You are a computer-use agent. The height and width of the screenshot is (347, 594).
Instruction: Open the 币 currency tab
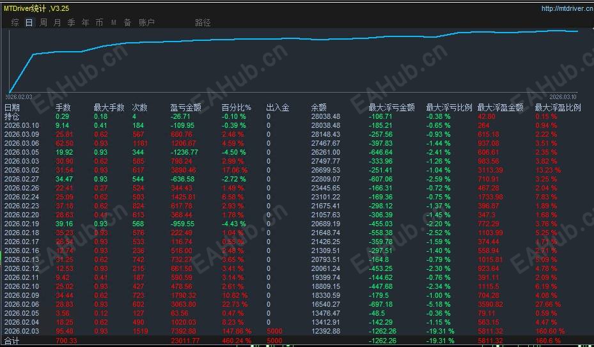[x=99, y=23]
